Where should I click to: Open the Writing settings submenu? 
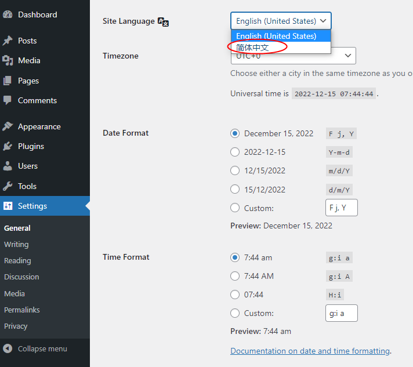(16, 244)
